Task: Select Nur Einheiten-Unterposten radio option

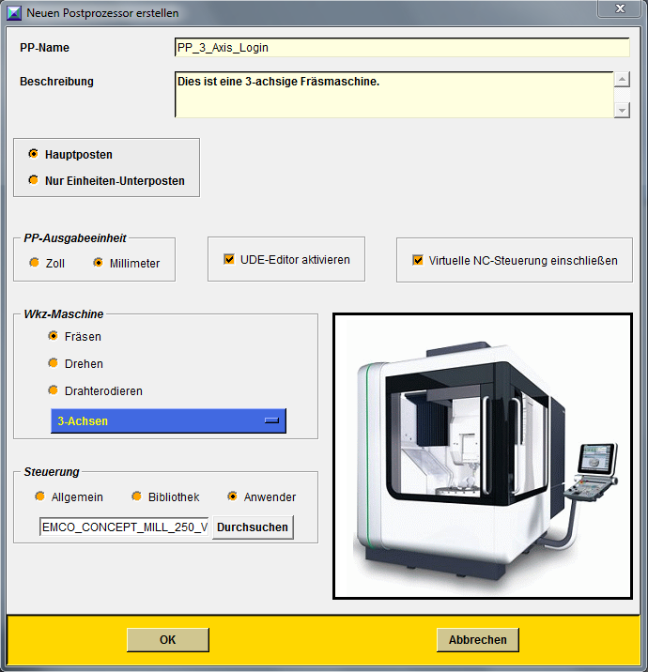Action: click(x=33, y=180)
